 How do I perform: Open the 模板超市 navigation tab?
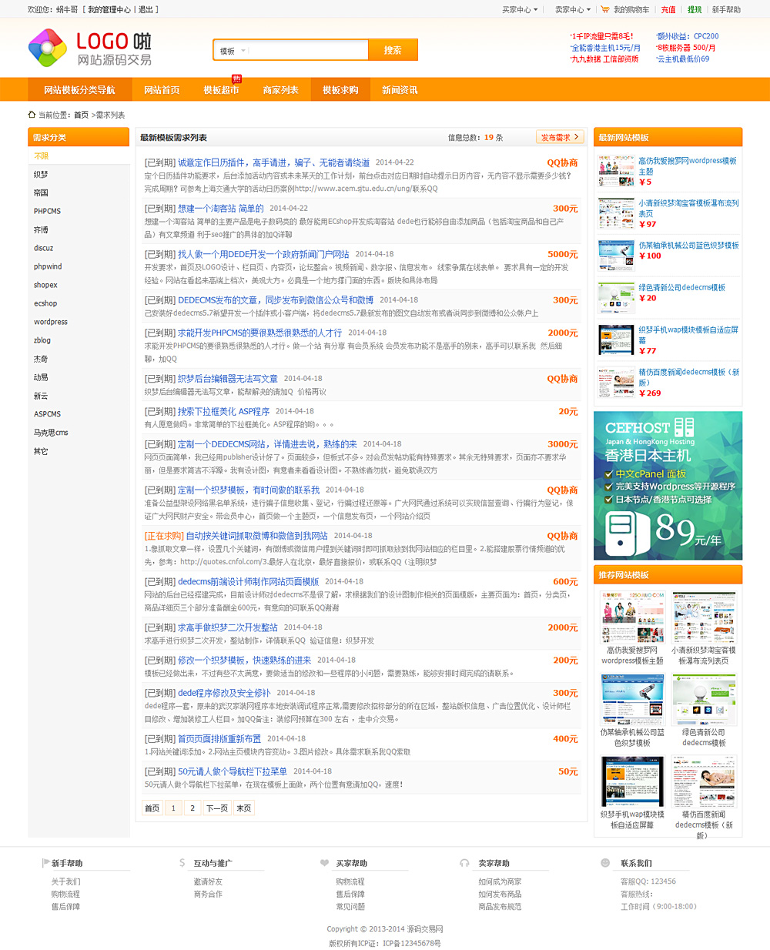221,90
